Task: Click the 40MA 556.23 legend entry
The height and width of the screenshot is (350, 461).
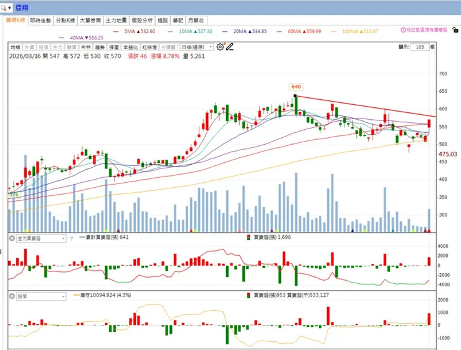Action: click(x=82, y=37)
